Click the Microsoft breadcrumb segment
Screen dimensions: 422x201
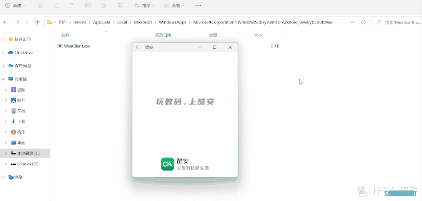(x=143, y=22)
